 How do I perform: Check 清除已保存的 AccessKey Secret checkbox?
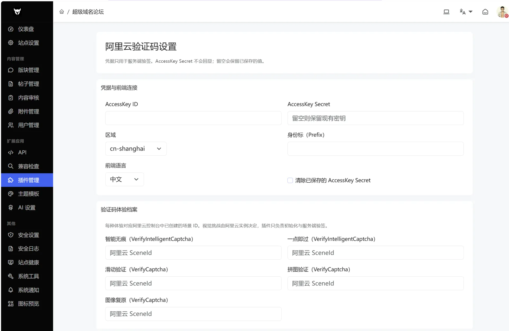pyautogui.click(x=290, y=180)
